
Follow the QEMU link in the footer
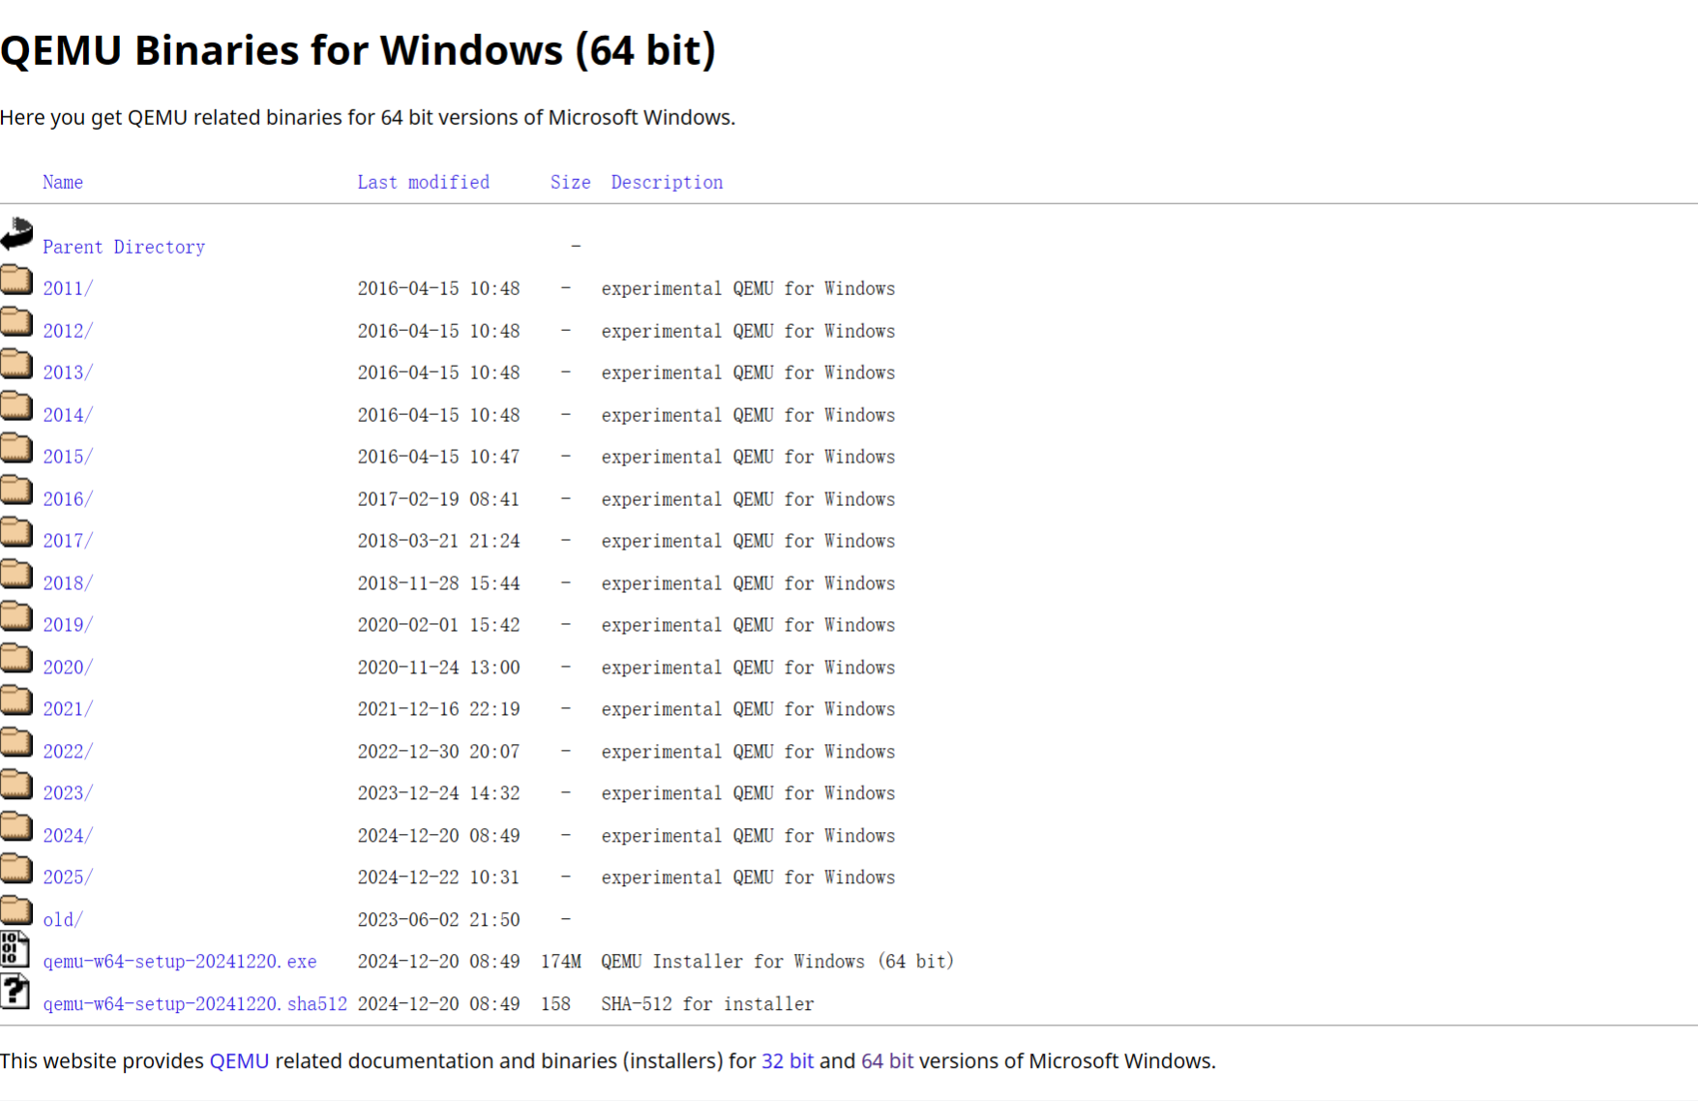239,1061
